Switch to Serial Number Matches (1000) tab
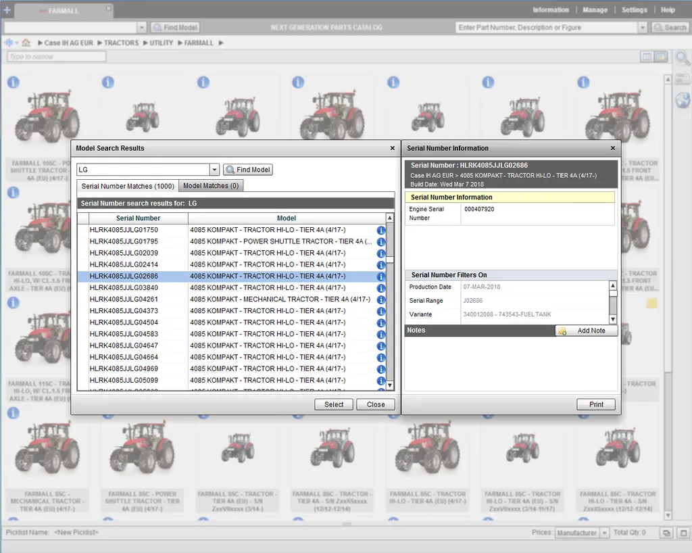Viewport: 692px width, 553px height. pos(128,186)
